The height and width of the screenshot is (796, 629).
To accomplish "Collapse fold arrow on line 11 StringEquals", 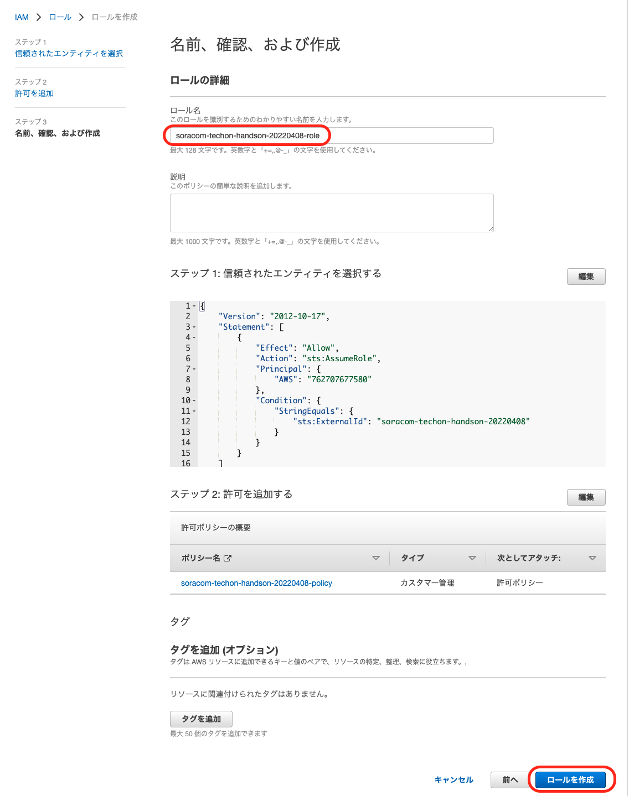I will tap(194, 411).
